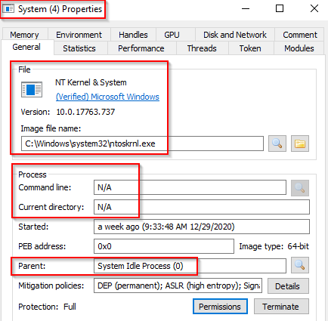Click the Image file name field
This screenshot has width=328, height=321.
[x=142, y=144]
